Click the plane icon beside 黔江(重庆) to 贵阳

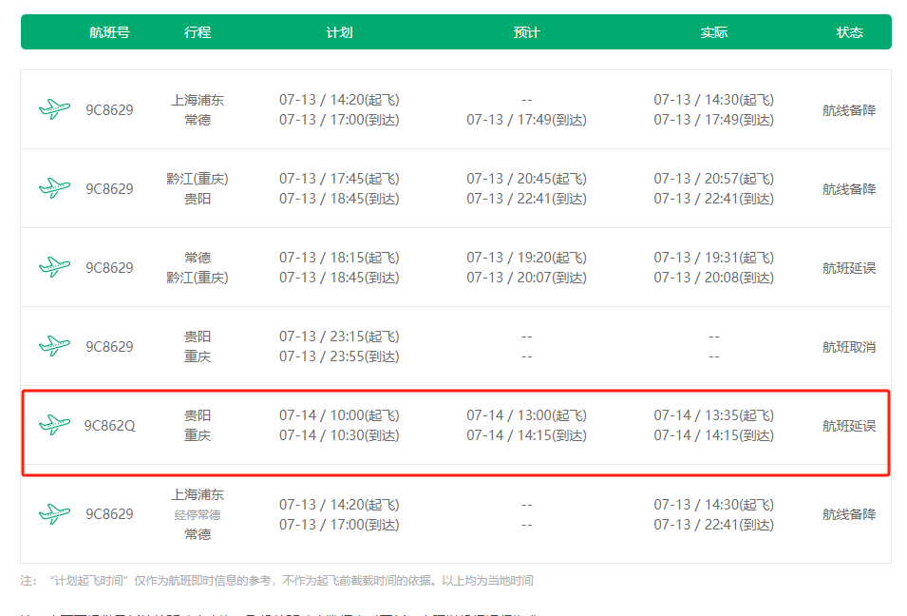click(x=57, y=187)
